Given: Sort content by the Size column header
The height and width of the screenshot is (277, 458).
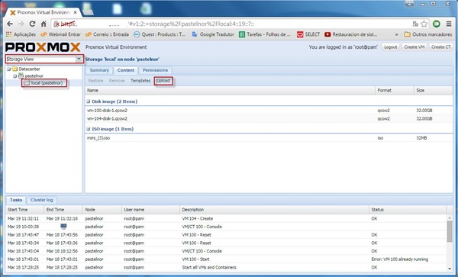Looking at the screenshot, I should click(x=434, y=91).
